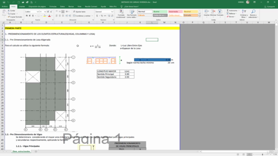The height and width of the screenshot is (156, 278).
Task: Paste with Pegar button
Action: [x=4, y=13]
